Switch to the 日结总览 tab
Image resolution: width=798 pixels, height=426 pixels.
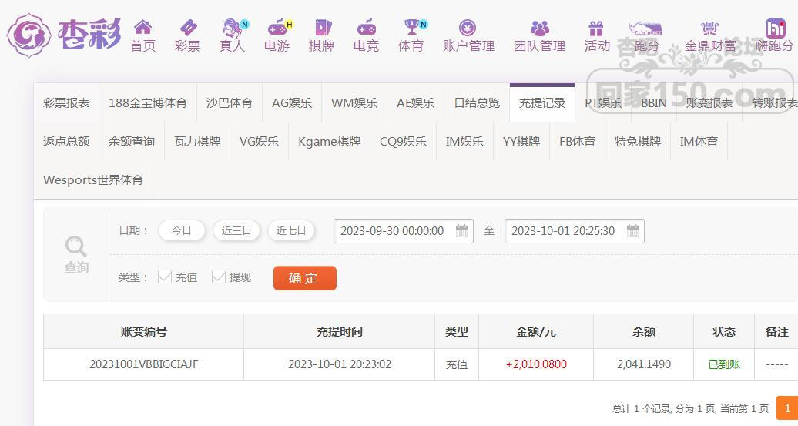[477, 102]
